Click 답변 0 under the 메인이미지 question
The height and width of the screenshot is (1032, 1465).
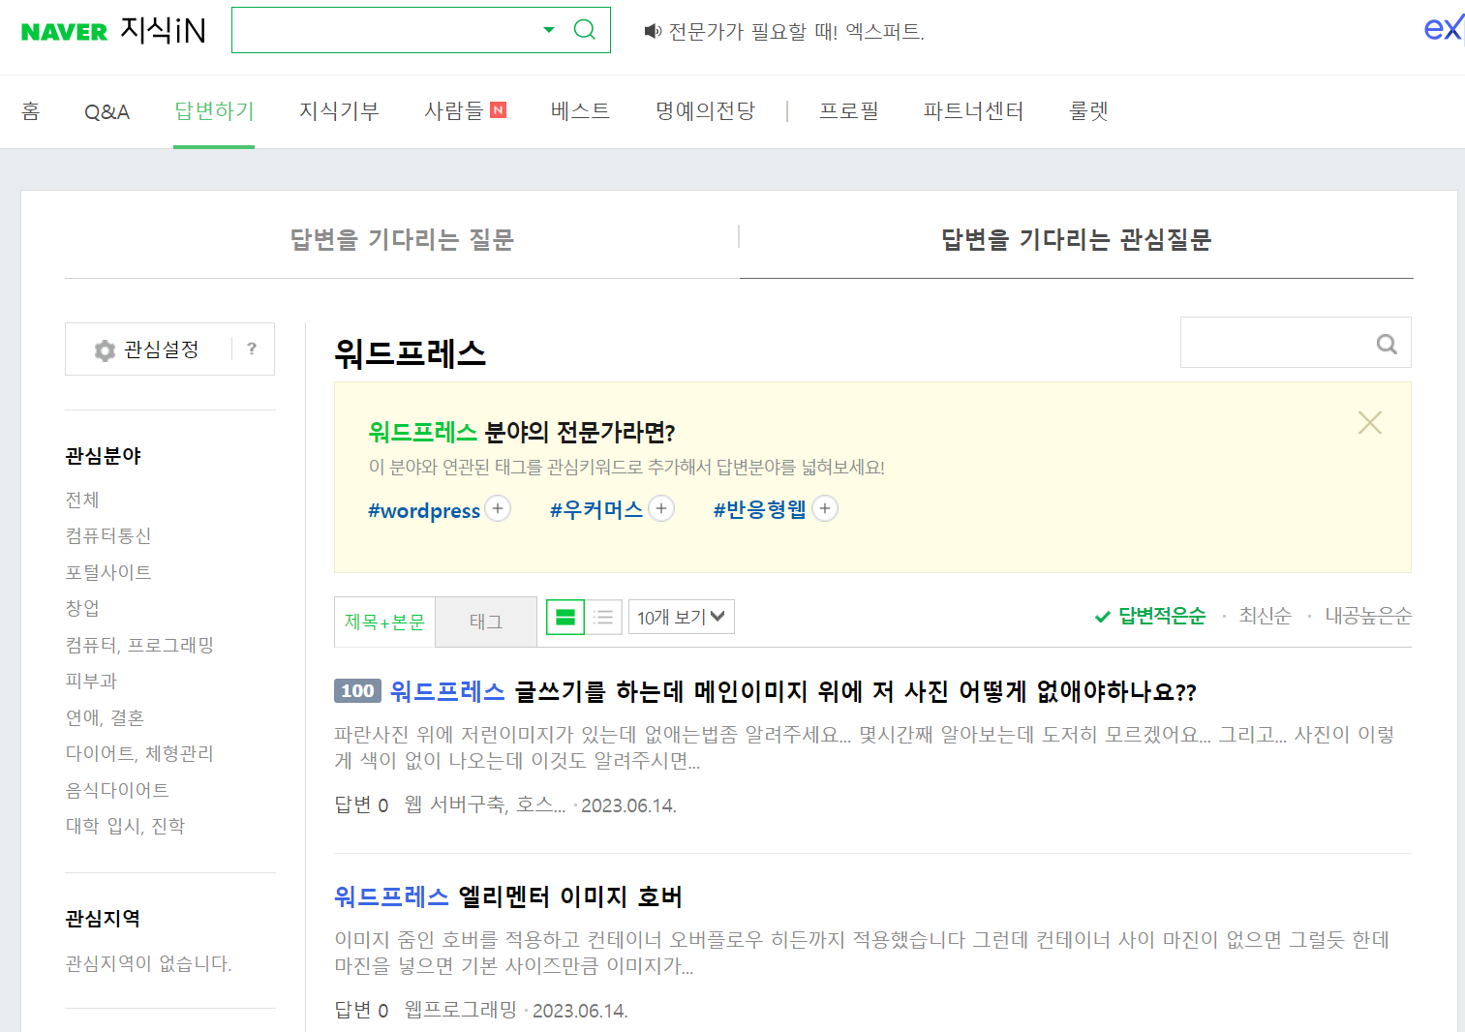point(361,804)
